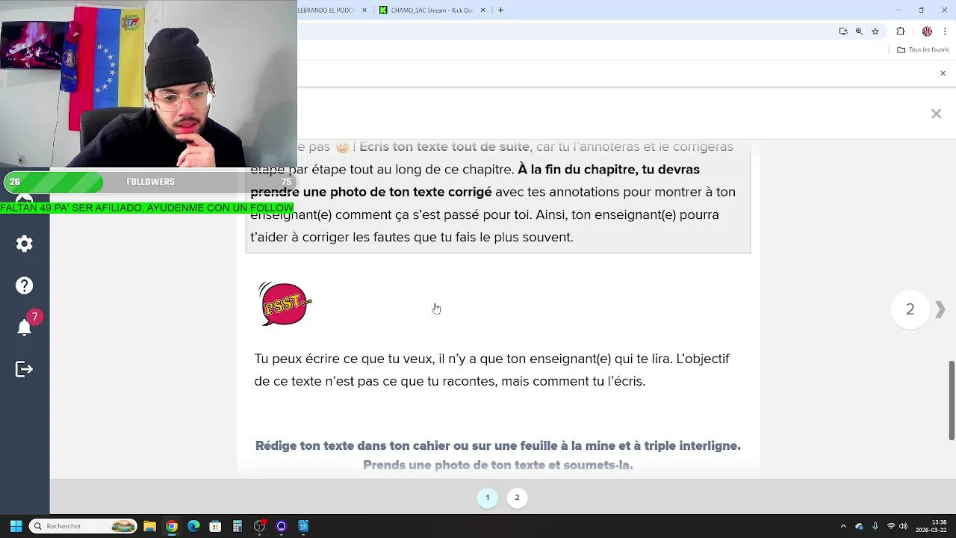Close the CHAMO_SAC Stream tab

[x=483, y=10]
